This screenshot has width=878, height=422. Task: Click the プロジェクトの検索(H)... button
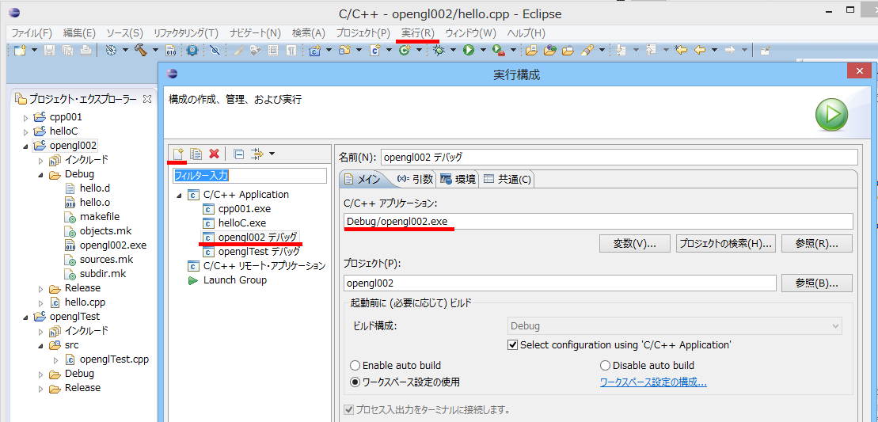726,244
